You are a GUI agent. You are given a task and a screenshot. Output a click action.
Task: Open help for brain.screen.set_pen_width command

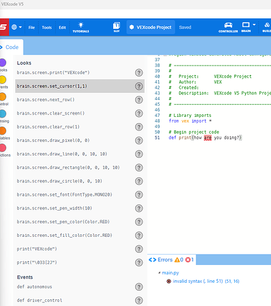[139, 208]
